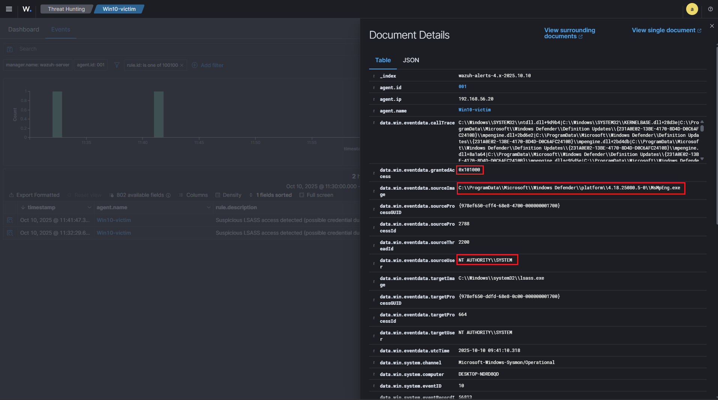The height and width of the screenshot is (400, 718).
Task: Open saved query icon beside Search
Action: pyautogui.click(x=10, y=49)
